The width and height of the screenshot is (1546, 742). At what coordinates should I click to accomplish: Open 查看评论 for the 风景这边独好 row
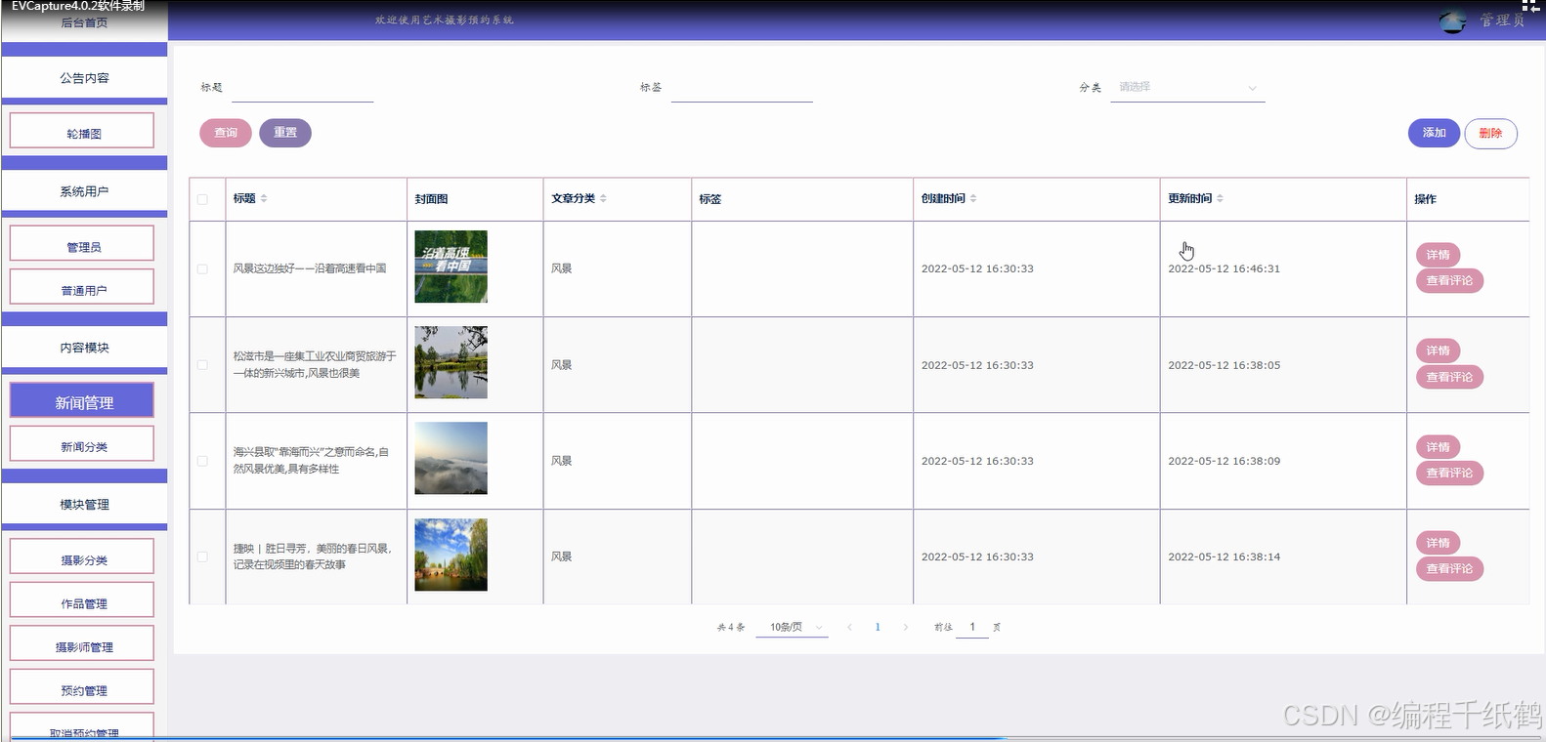click(1449, 280)
